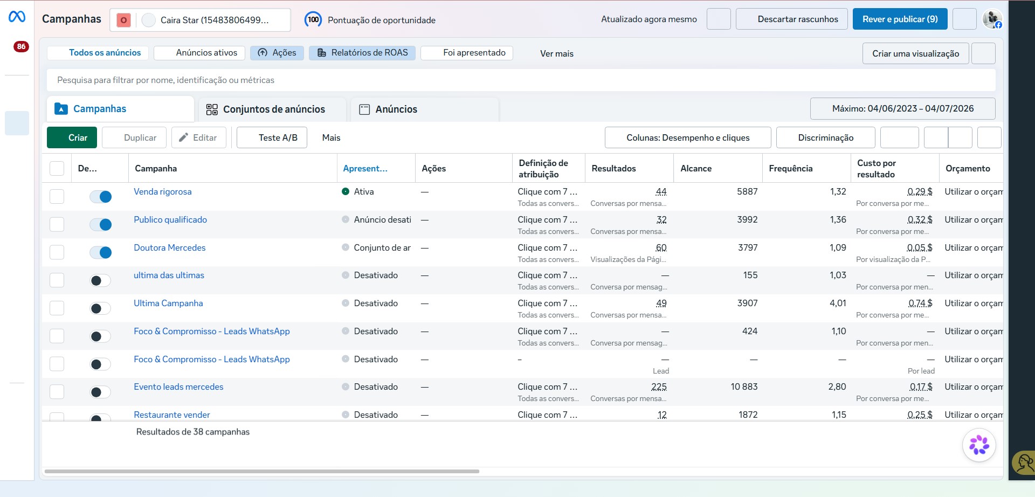Expand Ver mais views
Viewport: 1035px width, 497px height.
tap(557, 53)
